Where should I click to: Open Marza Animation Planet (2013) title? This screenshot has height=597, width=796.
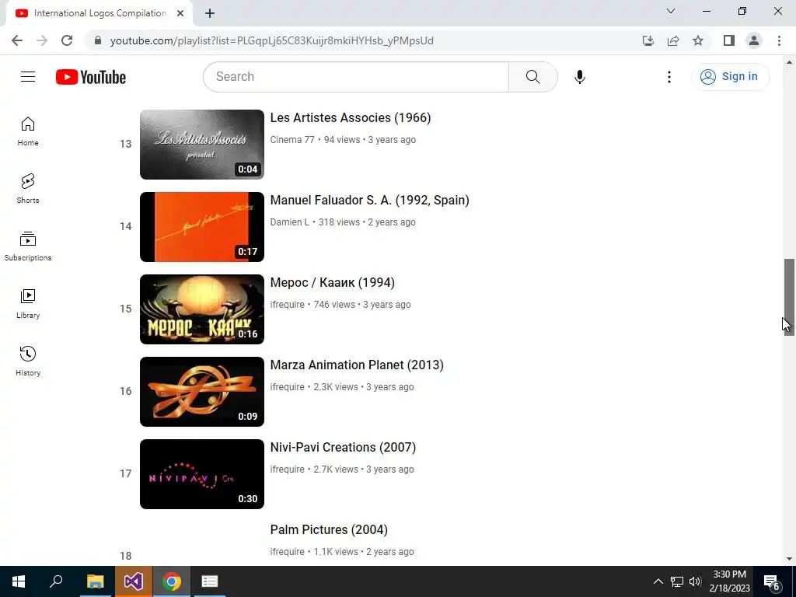click(x=357, y=365)
